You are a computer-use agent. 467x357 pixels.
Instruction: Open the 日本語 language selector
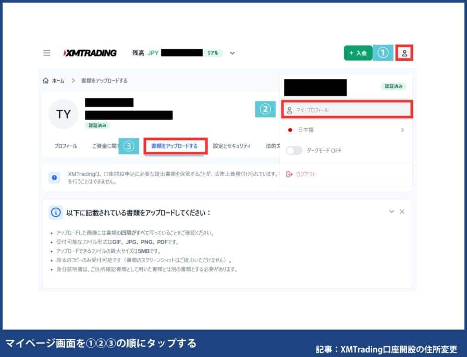[x=347, y=130]
